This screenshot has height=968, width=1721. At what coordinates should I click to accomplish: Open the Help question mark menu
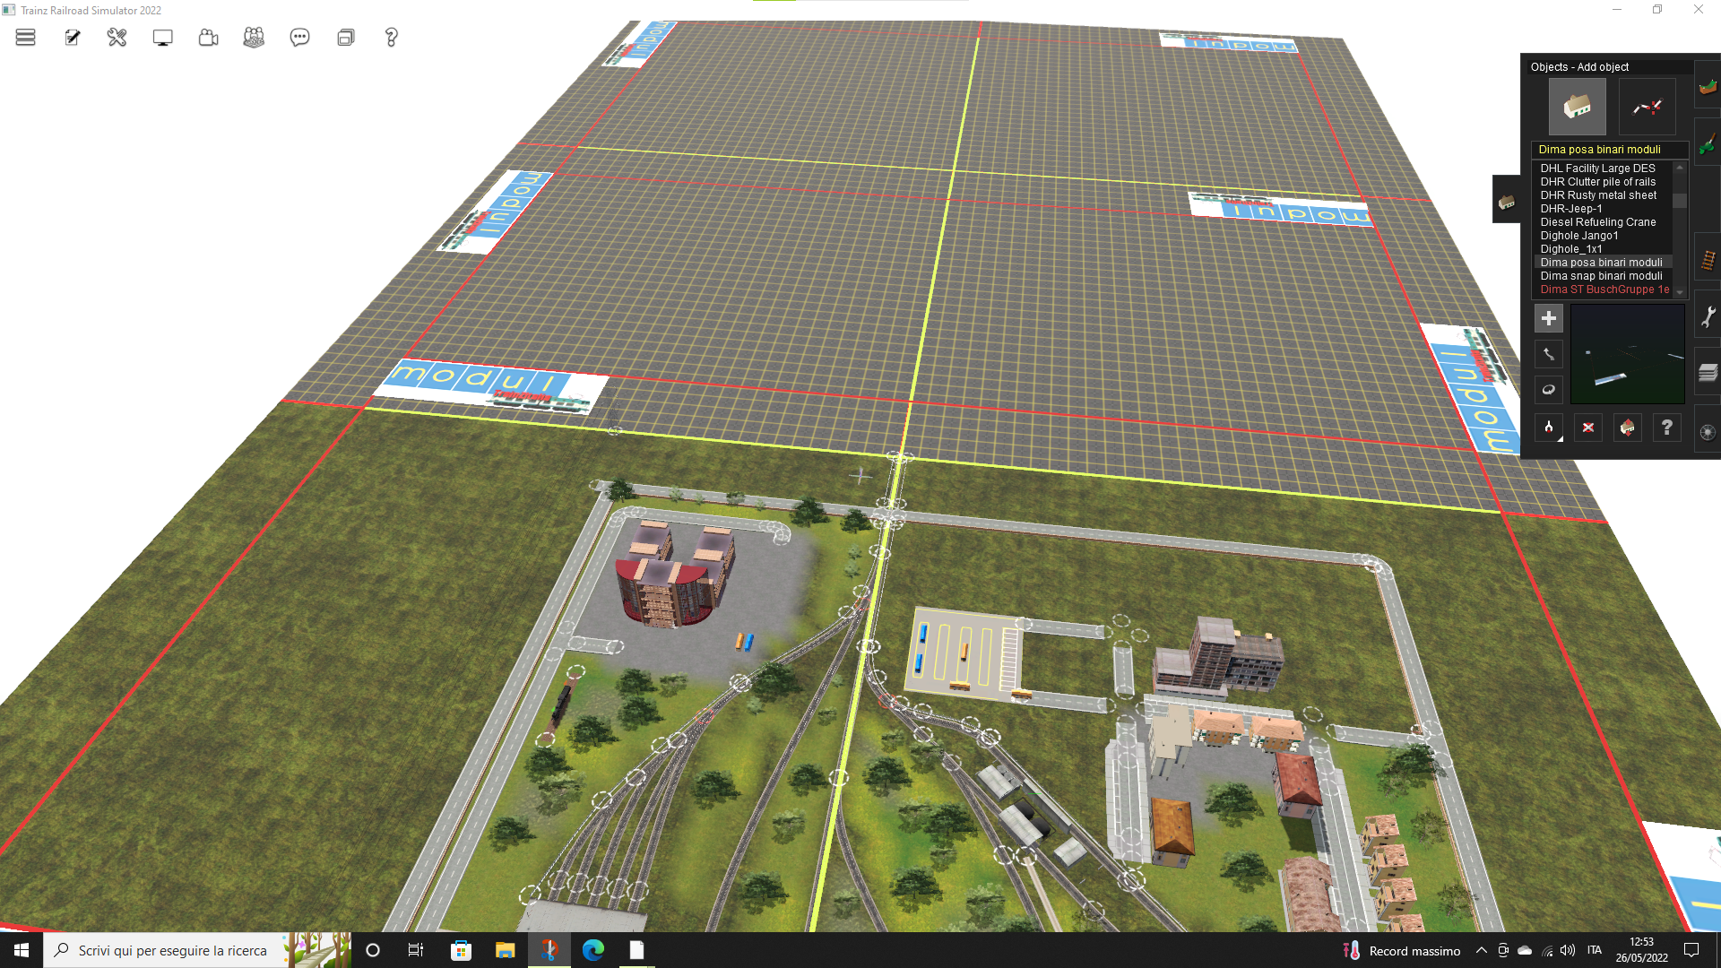[391, 38]
